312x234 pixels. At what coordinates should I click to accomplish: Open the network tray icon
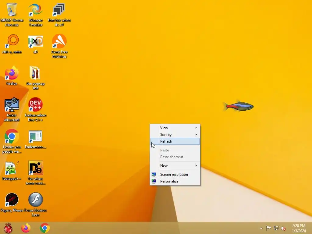276,228
